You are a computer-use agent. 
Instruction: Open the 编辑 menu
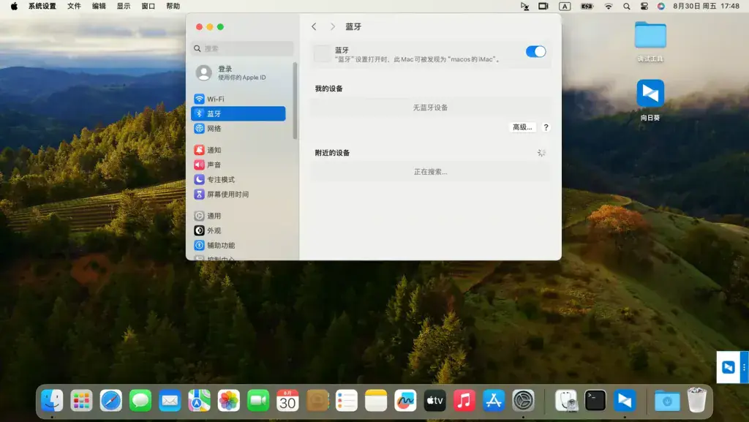[x=99, y=6]
